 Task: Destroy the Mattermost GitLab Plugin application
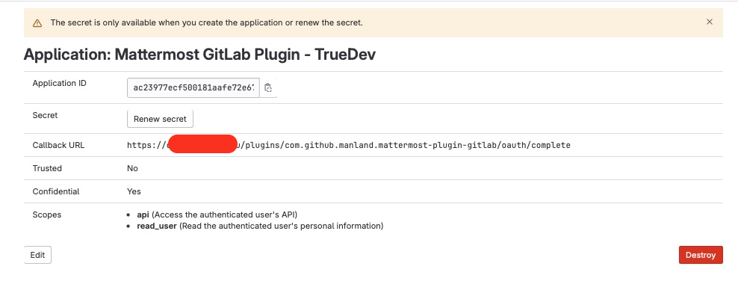701,255
